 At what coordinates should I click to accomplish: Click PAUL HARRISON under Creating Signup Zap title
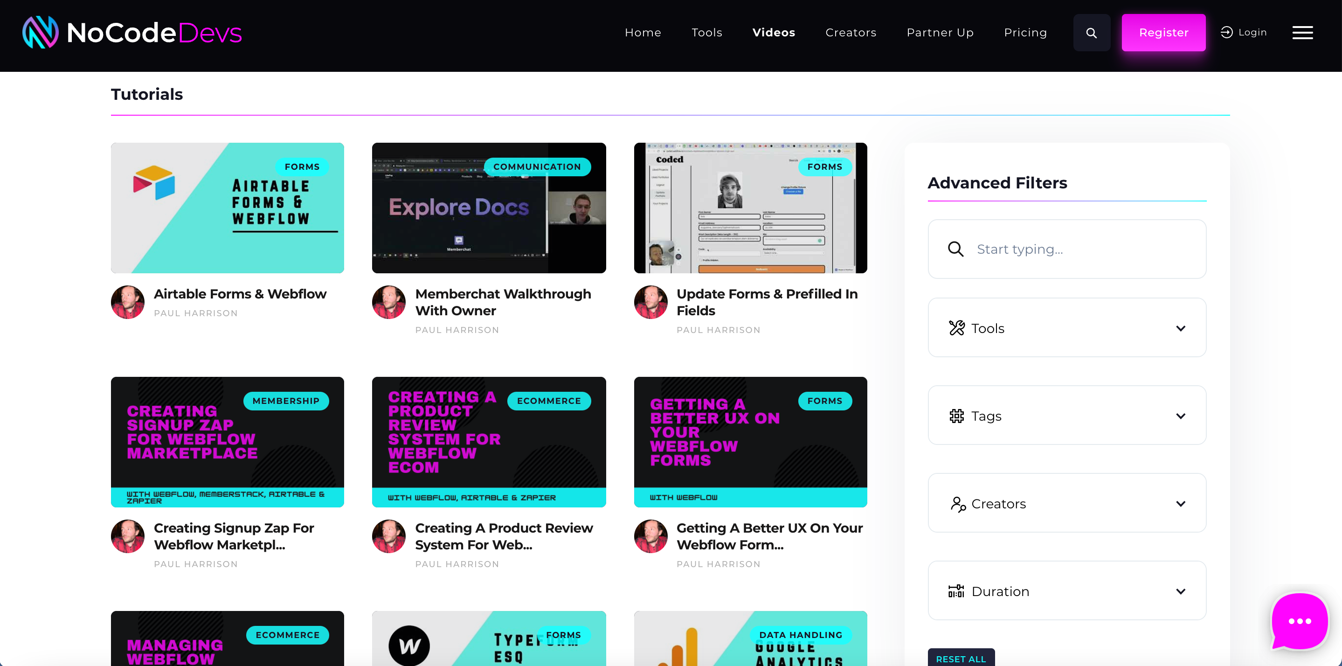pyautogui.click(x=196, y=564)
